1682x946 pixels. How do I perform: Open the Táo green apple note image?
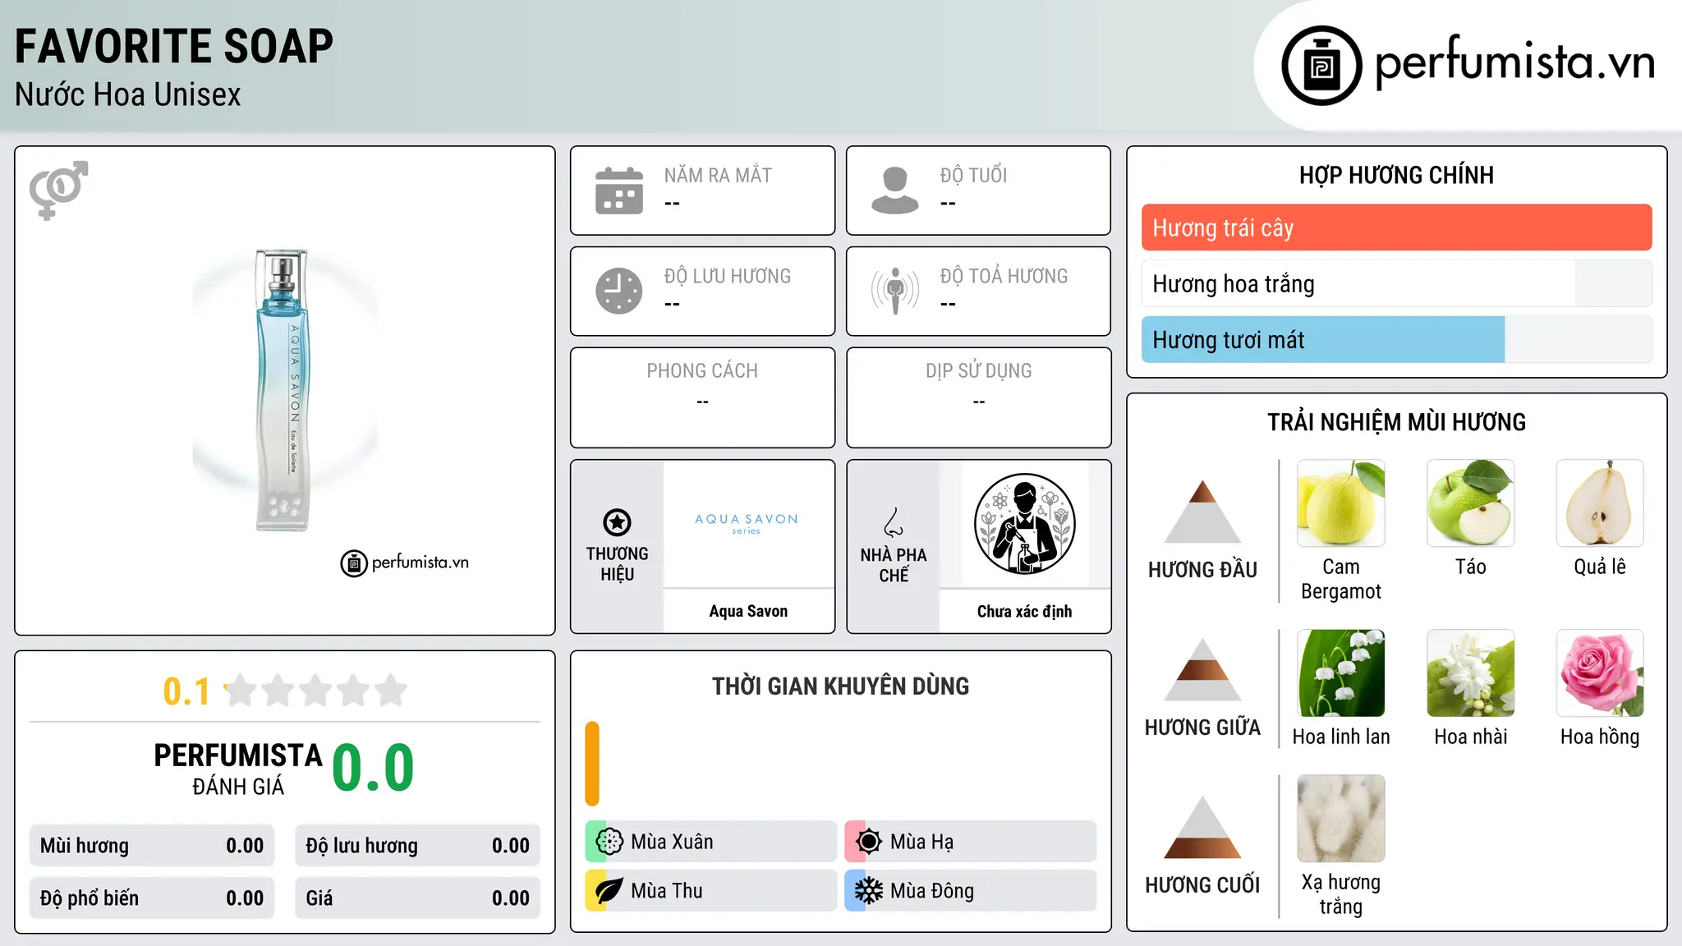1470,503
